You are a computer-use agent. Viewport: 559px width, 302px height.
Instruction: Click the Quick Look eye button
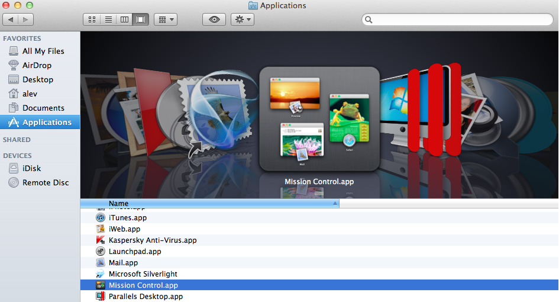point(214,20)
